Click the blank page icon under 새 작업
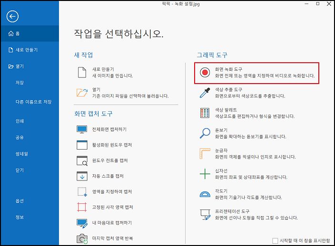This screenshot has width=335, height=246. click(x=82, y=72)
